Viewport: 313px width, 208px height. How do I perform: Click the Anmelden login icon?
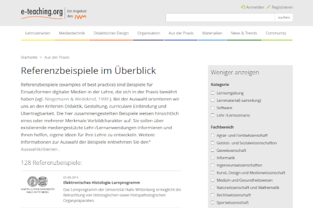(243, 7)
